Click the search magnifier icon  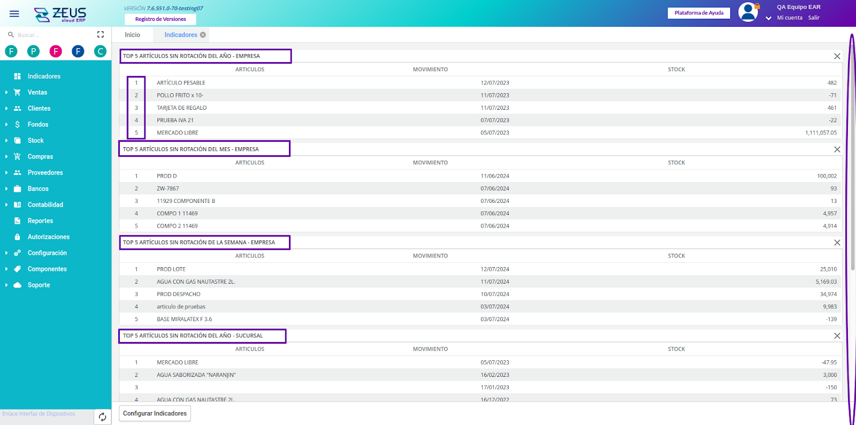[11, 34]
